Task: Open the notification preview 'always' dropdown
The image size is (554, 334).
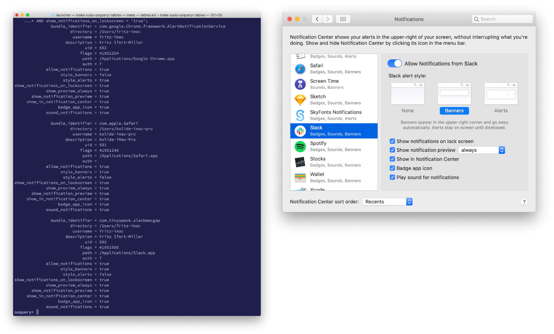Action: 481,150
